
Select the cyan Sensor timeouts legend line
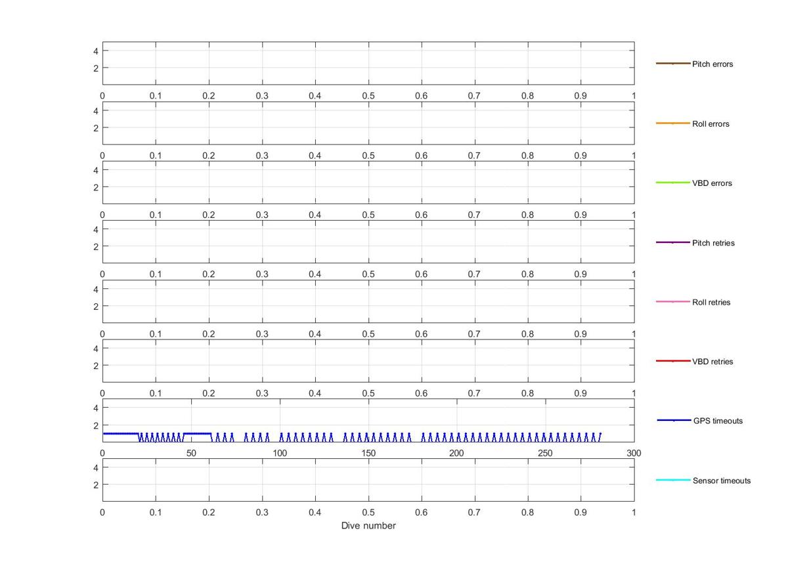[673, 480]
